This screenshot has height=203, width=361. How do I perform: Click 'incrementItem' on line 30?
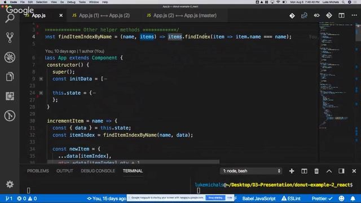tap(65, 121)
